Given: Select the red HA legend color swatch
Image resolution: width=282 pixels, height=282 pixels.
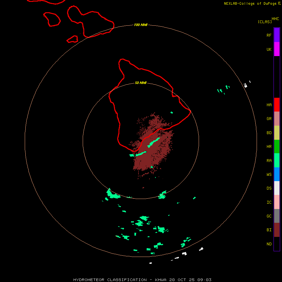Looking at the screenshot, I should pyautogui.click(x=277, y=105).
